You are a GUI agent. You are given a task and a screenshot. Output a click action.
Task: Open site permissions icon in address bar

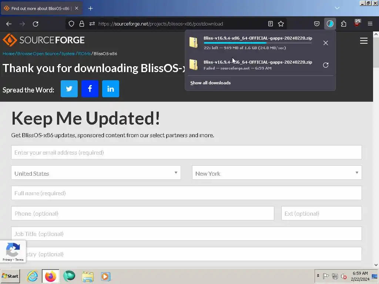pos(92,24)
